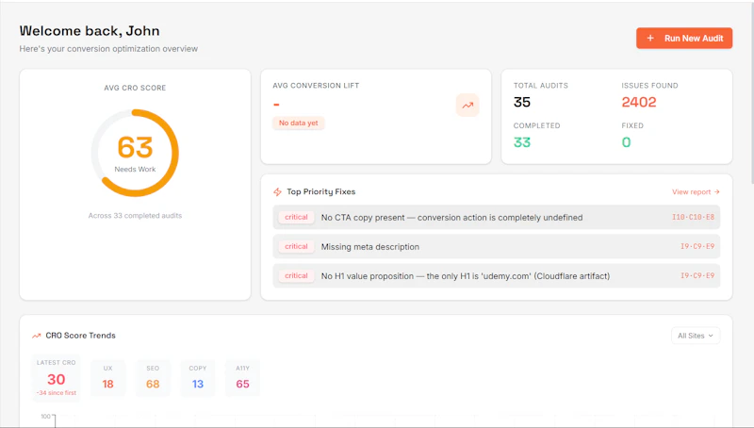
Task: Select the SEO 68 score card
Action: (x=153, y=378)
